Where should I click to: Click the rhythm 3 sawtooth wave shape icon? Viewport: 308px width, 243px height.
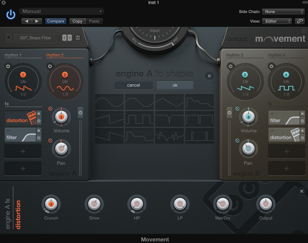pyautogui.click(x=245, y=88)
